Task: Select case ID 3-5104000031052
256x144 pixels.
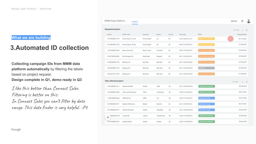Action: pyautogui.click(x=113, y=92)
